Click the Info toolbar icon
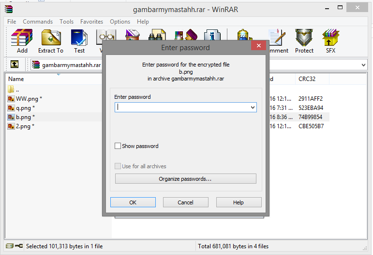The image size is (373, 255). tap(212, 35)
